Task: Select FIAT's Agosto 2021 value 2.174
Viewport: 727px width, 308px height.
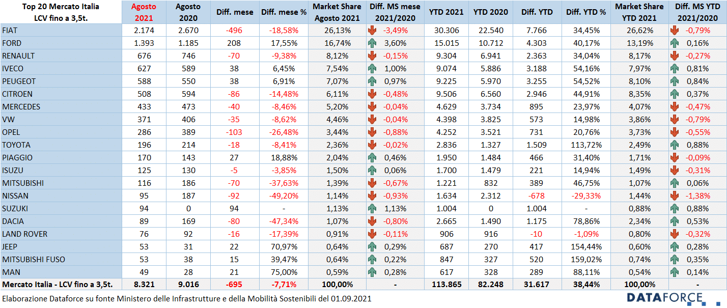Action: [144, 30]
